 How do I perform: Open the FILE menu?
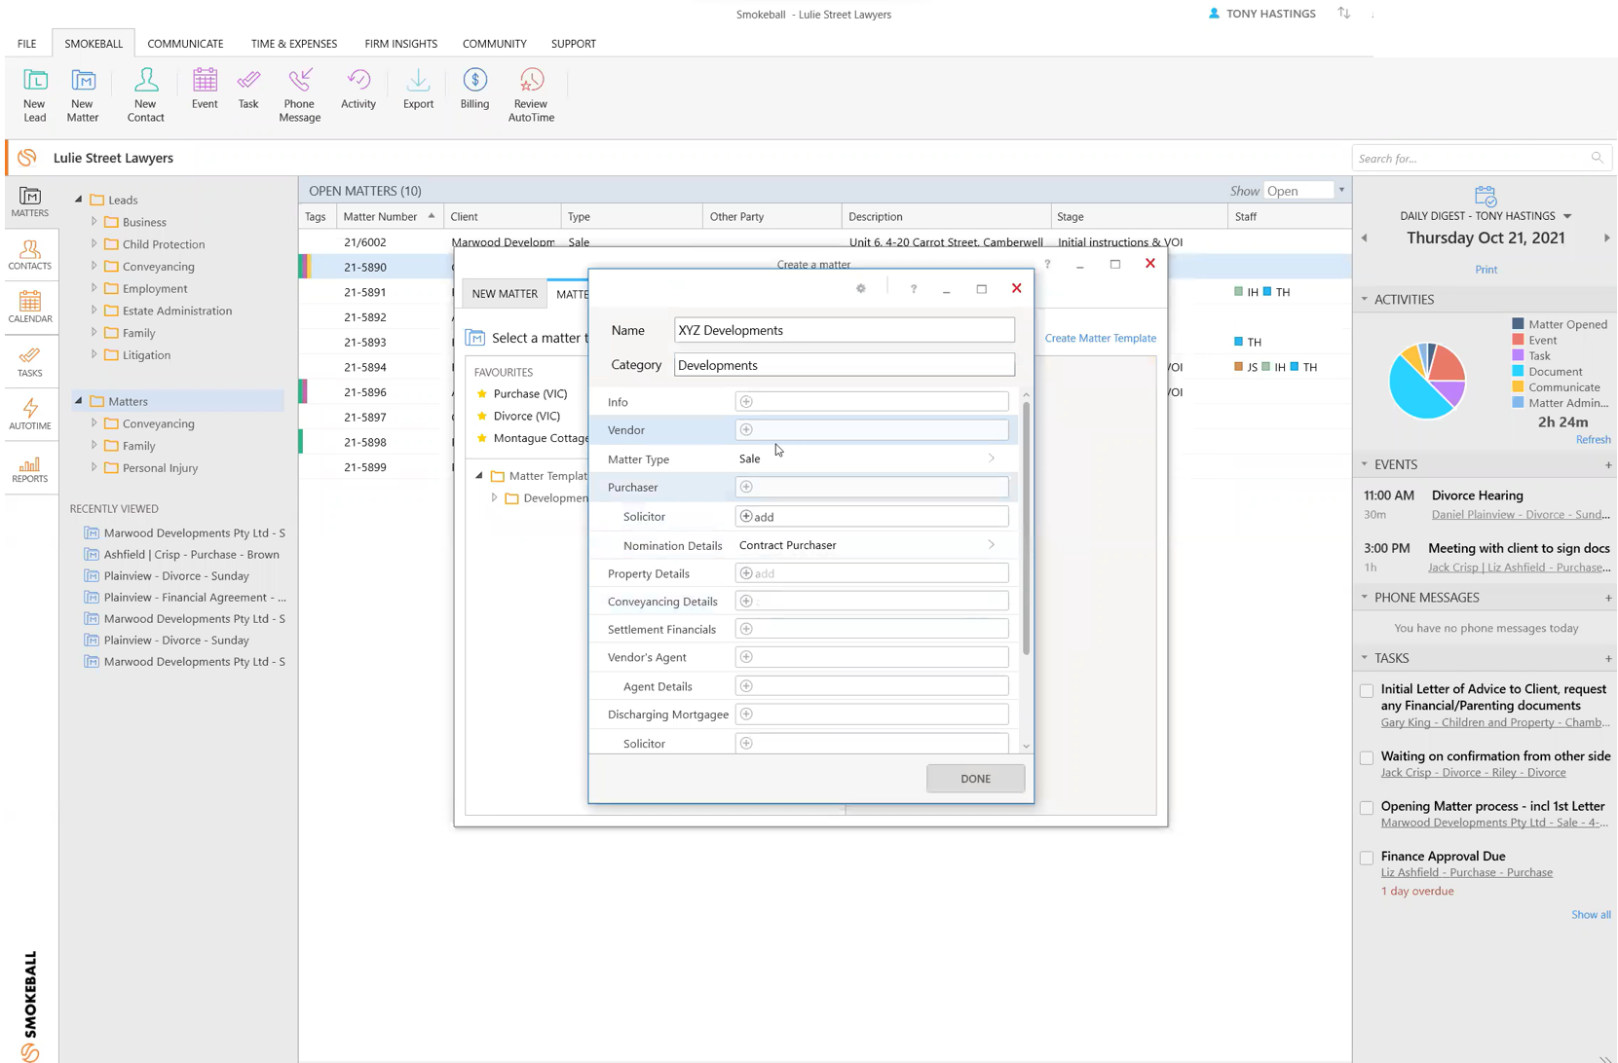pos(26,44)
